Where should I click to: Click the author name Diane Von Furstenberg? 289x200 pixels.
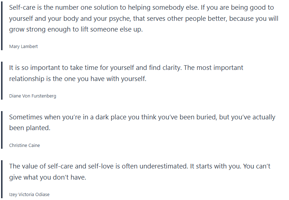click(x=33, y=96)
